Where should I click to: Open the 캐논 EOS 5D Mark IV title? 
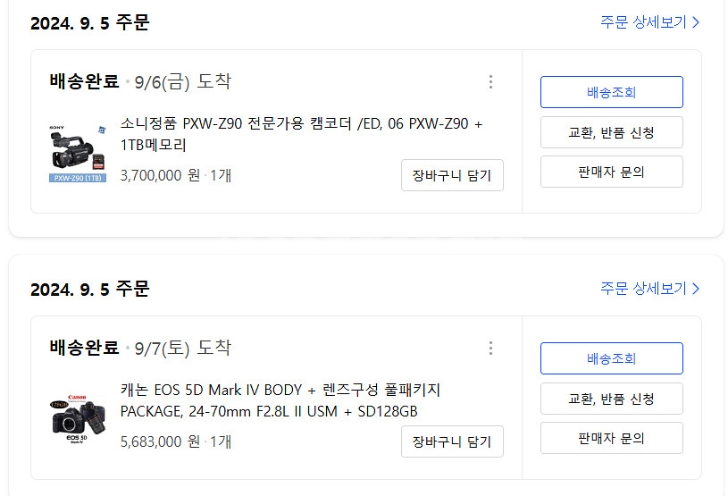click(280, 400)
